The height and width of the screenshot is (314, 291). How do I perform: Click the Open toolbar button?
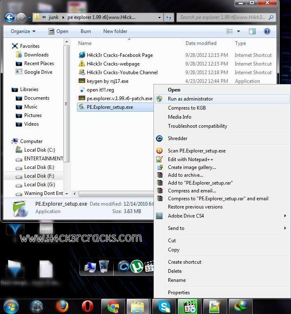tap(58, 31)
